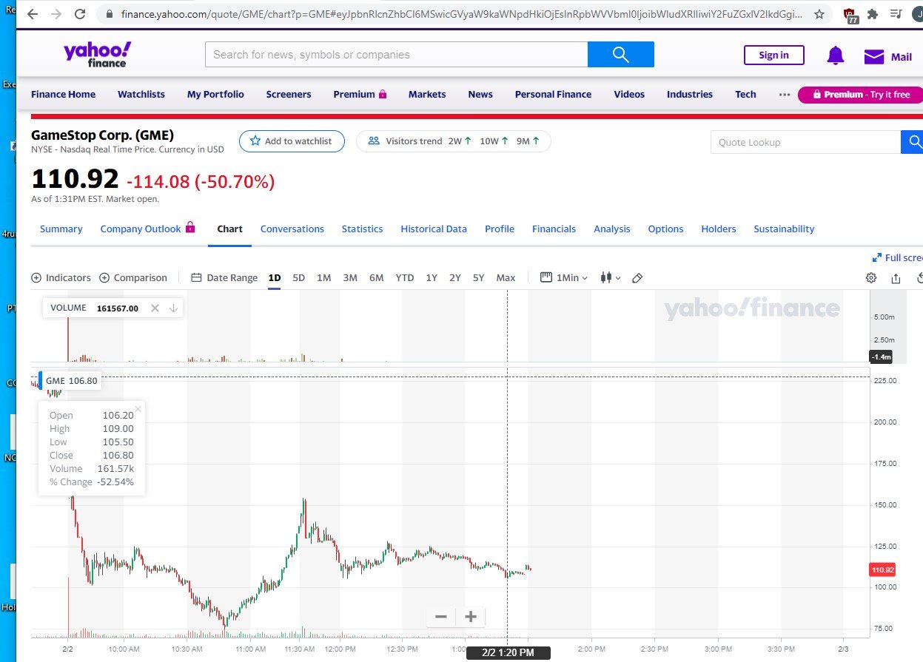The width and height of the screenshot is (923, 662).
Task: Select the YTD range
Action: click(x=405, y=278)
